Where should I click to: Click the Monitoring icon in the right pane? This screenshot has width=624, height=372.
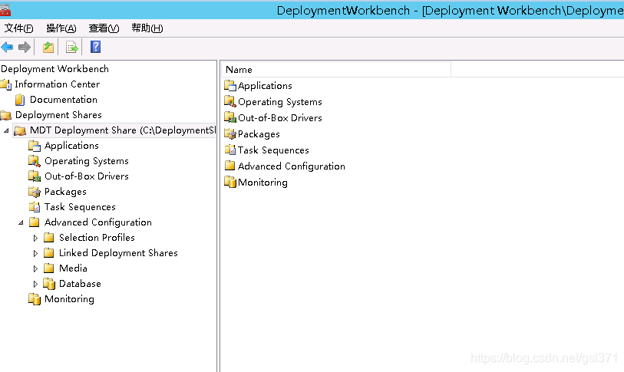point(230,183)
